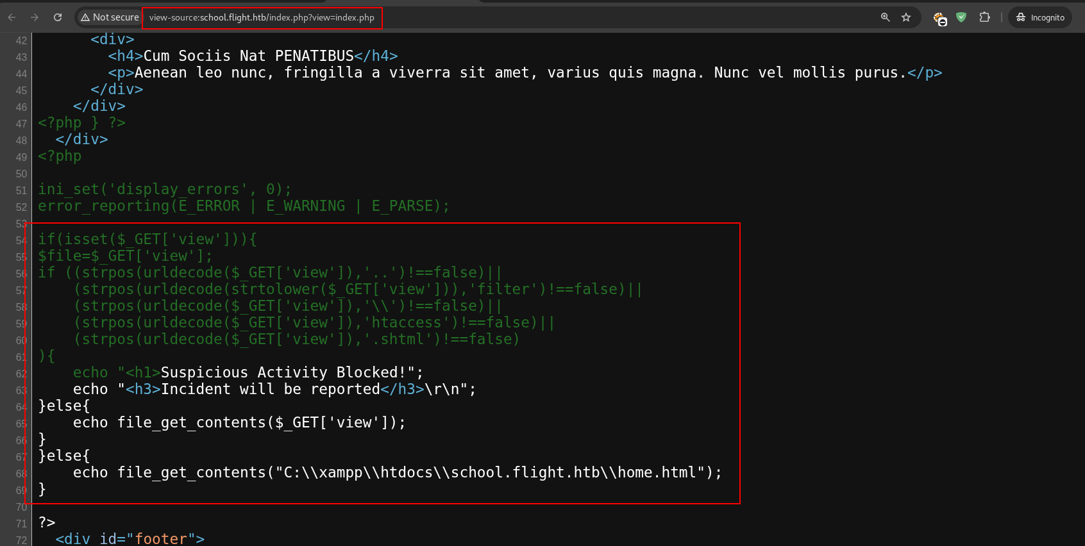Click line number 72 in the gutter
Screen dimensions: 1085x546
[x=21, y=540]
